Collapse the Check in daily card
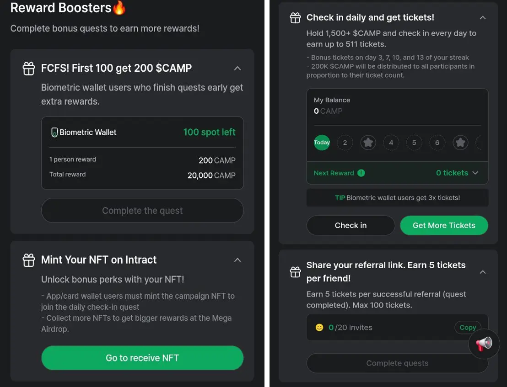Image resolution: width=507 pixels, height=387 pixels. click(x=483, y=18)
